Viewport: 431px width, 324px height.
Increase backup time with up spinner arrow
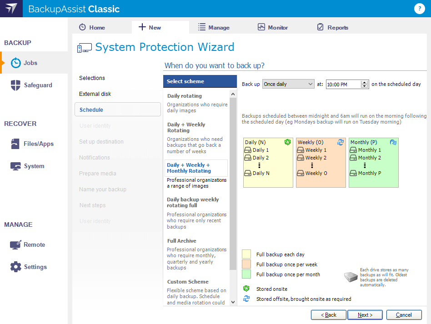[365, 82]
